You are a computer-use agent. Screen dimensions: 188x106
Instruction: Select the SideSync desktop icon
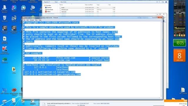coord(14,9)
